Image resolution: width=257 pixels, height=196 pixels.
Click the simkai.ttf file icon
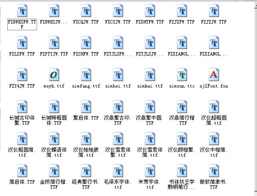click(150, 75)
